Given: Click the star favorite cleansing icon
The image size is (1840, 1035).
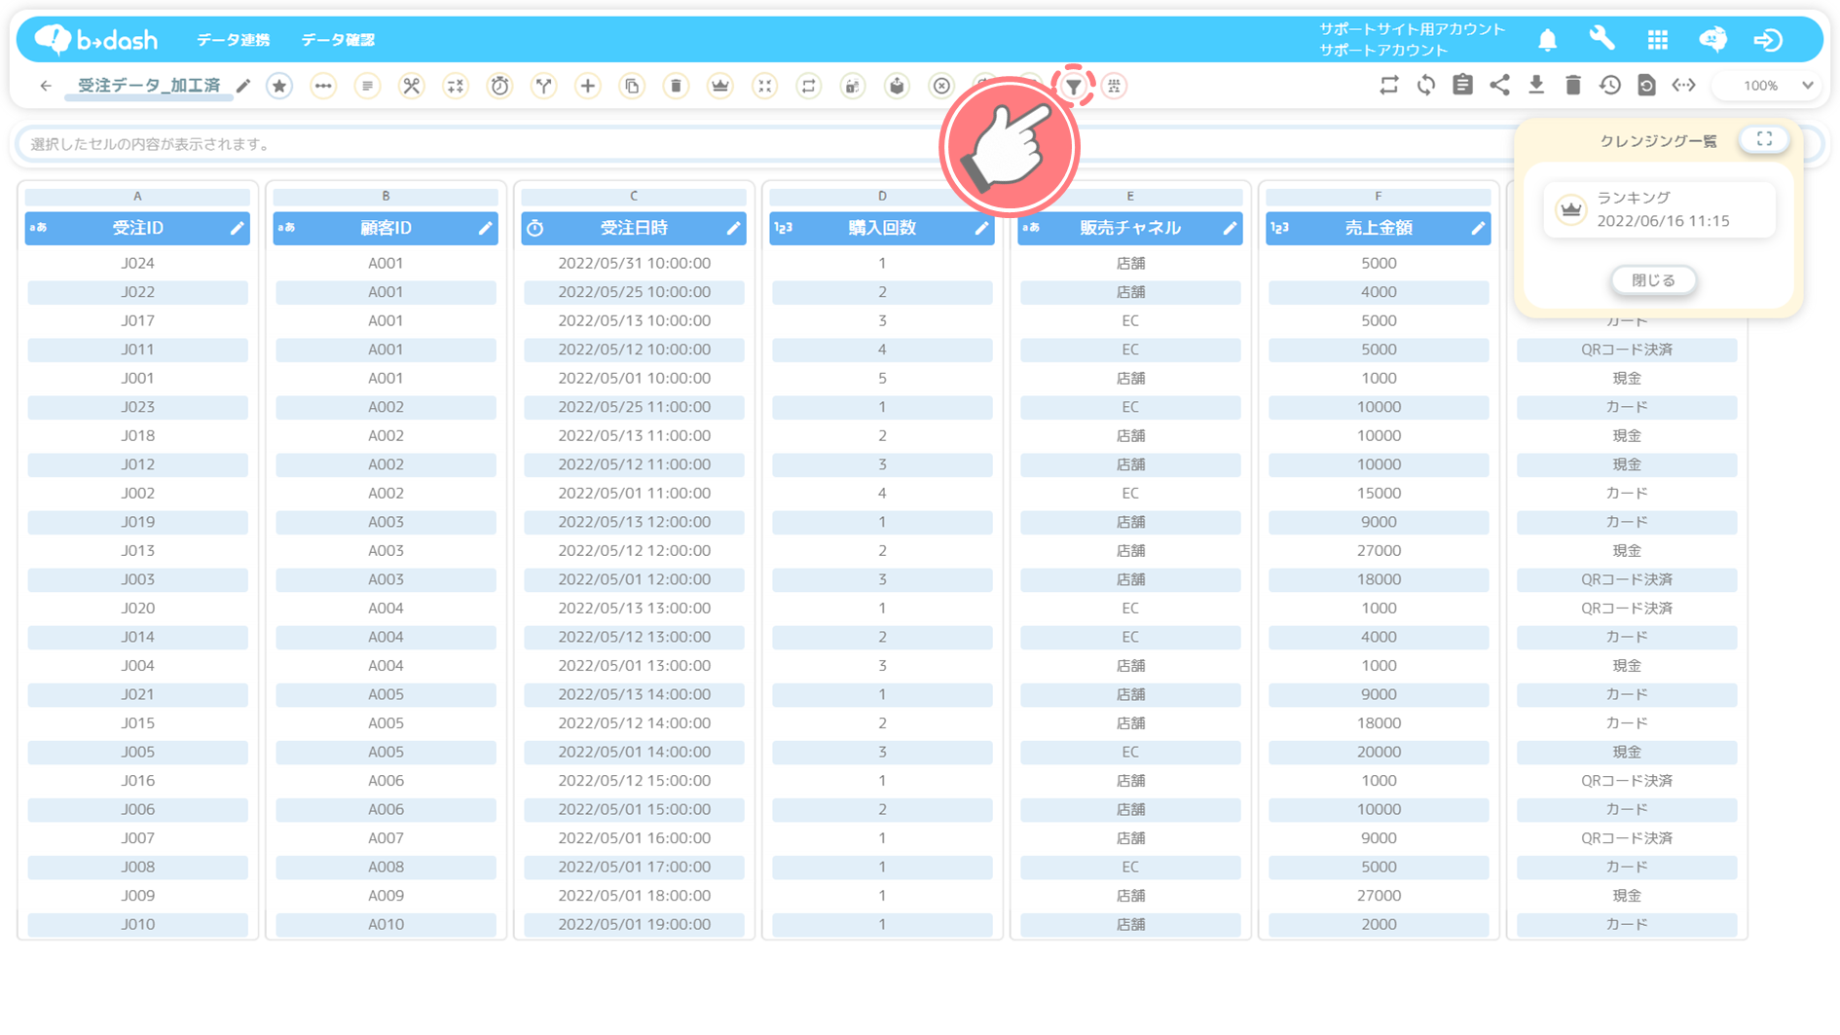Looking at the screenshot, I should [279, 86].
